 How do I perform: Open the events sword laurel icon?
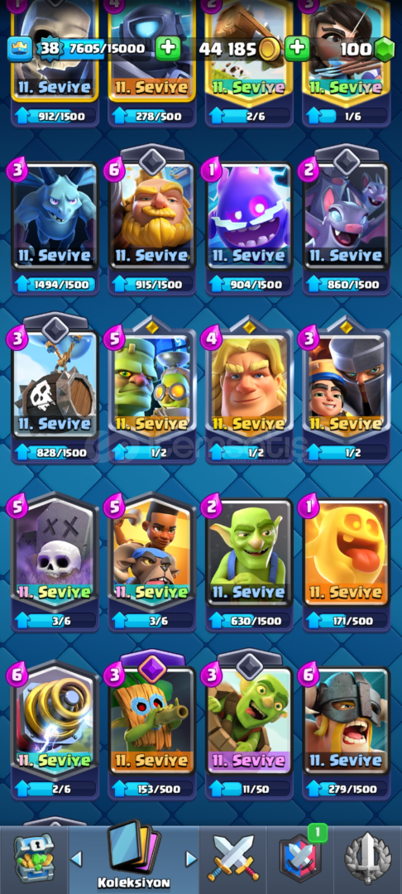point(368,858)
